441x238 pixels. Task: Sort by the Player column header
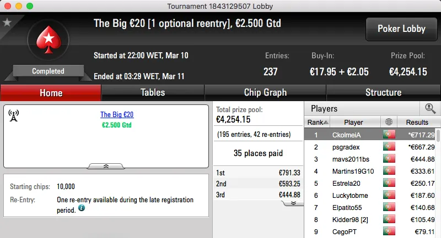point(353,123)
